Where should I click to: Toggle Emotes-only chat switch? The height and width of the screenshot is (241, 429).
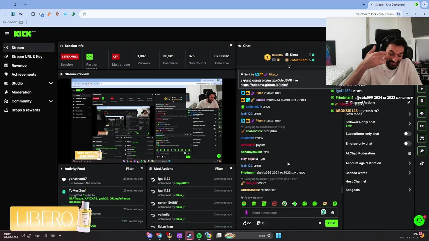click(x=407, y=144)
